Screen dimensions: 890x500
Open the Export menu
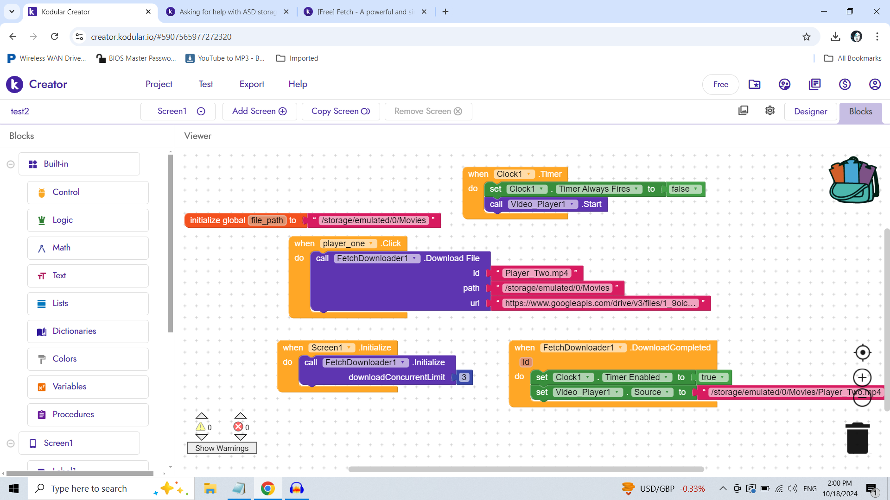[x=252, y=84]
